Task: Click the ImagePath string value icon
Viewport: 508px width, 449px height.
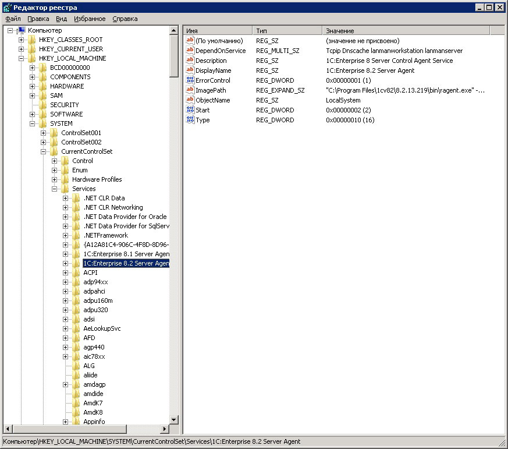Action: coord(190,90)
